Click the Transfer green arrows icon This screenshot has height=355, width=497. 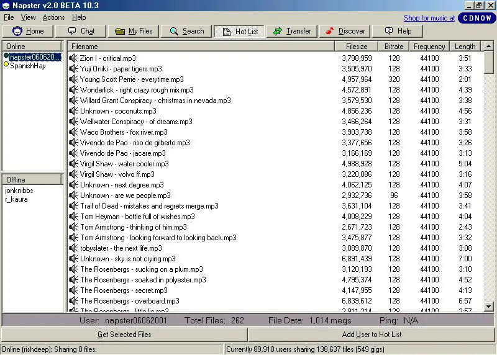(278, 31)
